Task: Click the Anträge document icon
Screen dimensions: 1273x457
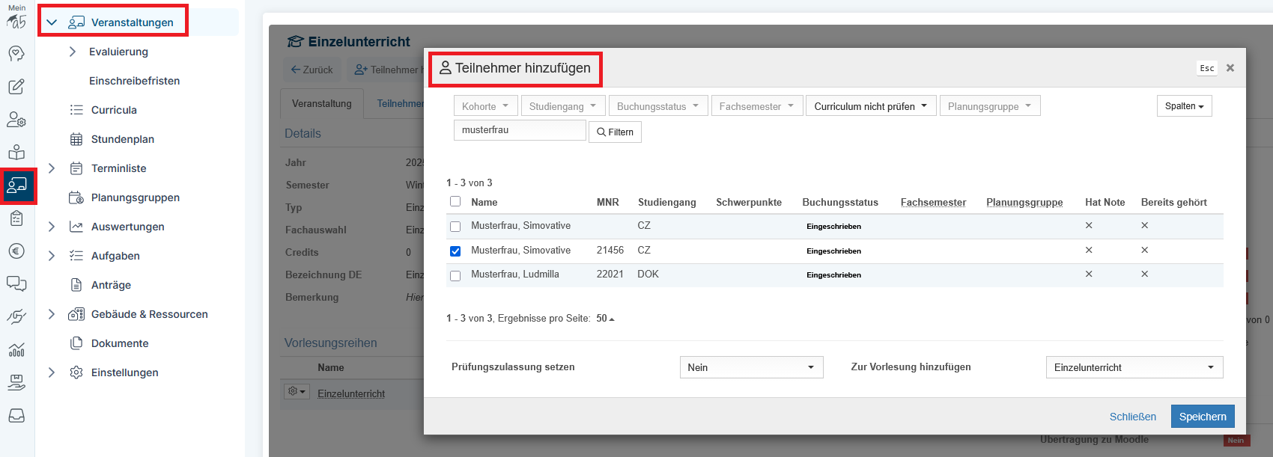Action: [76, 285]
